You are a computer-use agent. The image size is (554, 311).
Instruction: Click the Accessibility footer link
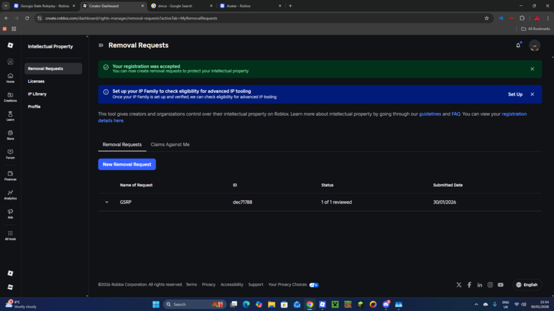tap(232, 284)
